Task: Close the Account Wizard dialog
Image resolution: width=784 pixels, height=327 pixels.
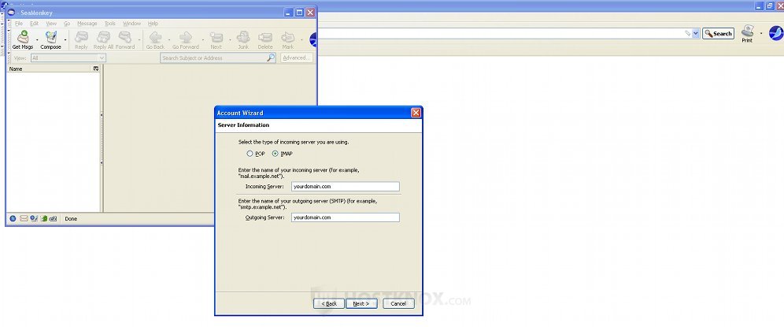Action: (x=416, y=113)
